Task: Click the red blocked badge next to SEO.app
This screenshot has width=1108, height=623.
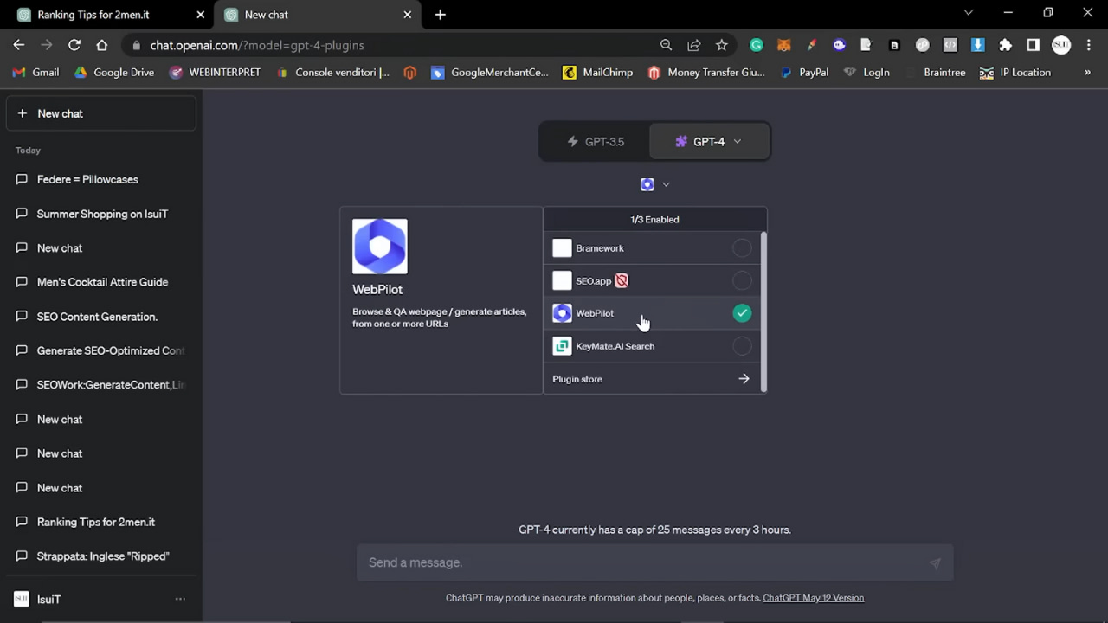Action: 622,280
